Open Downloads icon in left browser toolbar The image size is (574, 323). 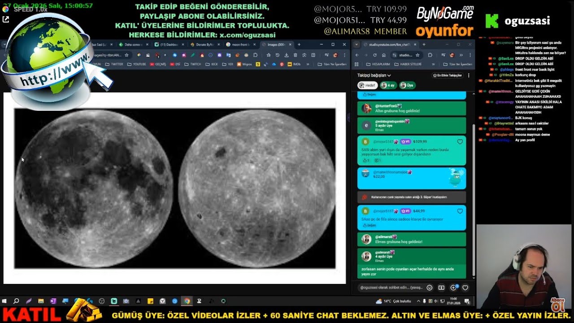tap(286, 55)
